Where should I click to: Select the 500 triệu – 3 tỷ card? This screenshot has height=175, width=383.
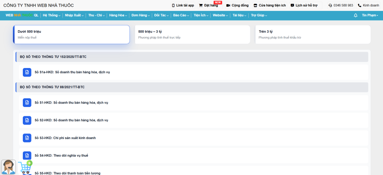coord(192,34)
